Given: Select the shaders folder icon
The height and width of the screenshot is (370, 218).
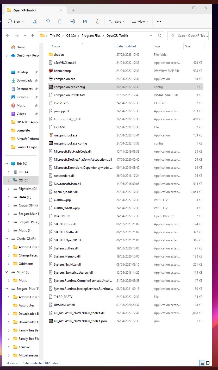Looking at the screenshot, I should pyautogui.click(x=51, y=54).
